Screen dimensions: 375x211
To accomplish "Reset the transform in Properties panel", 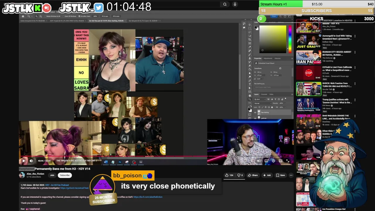I will click(x=280, y=68).
